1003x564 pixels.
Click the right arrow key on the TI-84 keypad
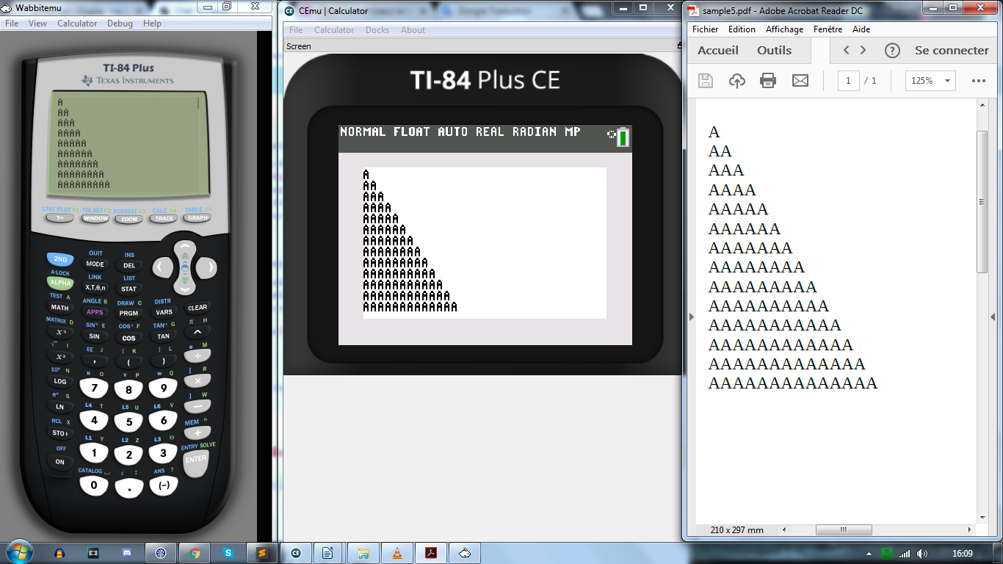coord(207,267)
